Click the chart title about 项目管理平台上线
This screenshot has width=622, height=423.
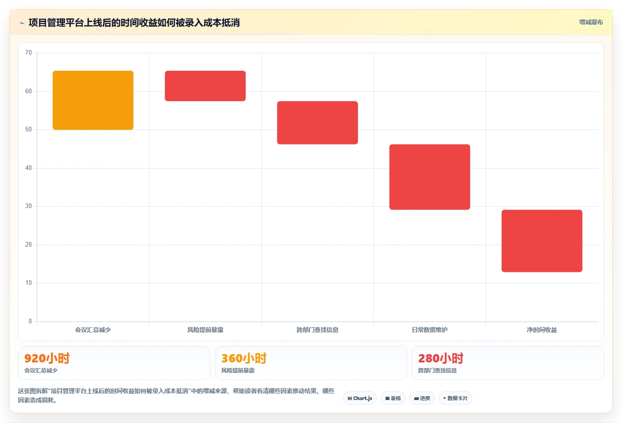coord(134,23)
